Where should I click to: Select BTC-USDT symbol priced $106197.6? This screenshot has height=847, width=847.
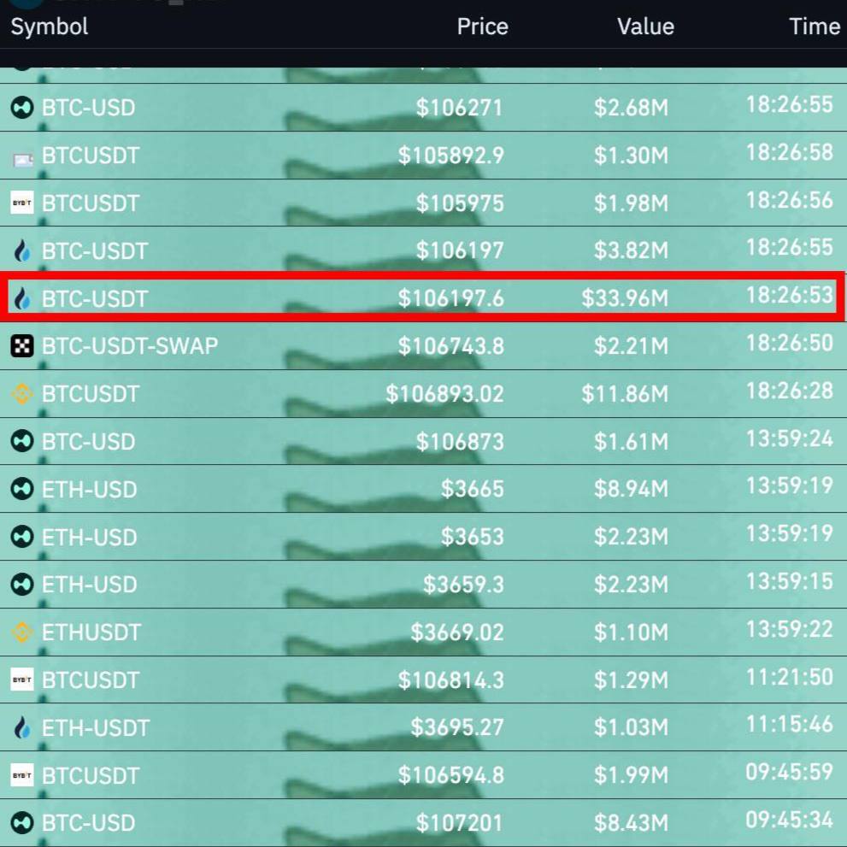pos(95,299)
